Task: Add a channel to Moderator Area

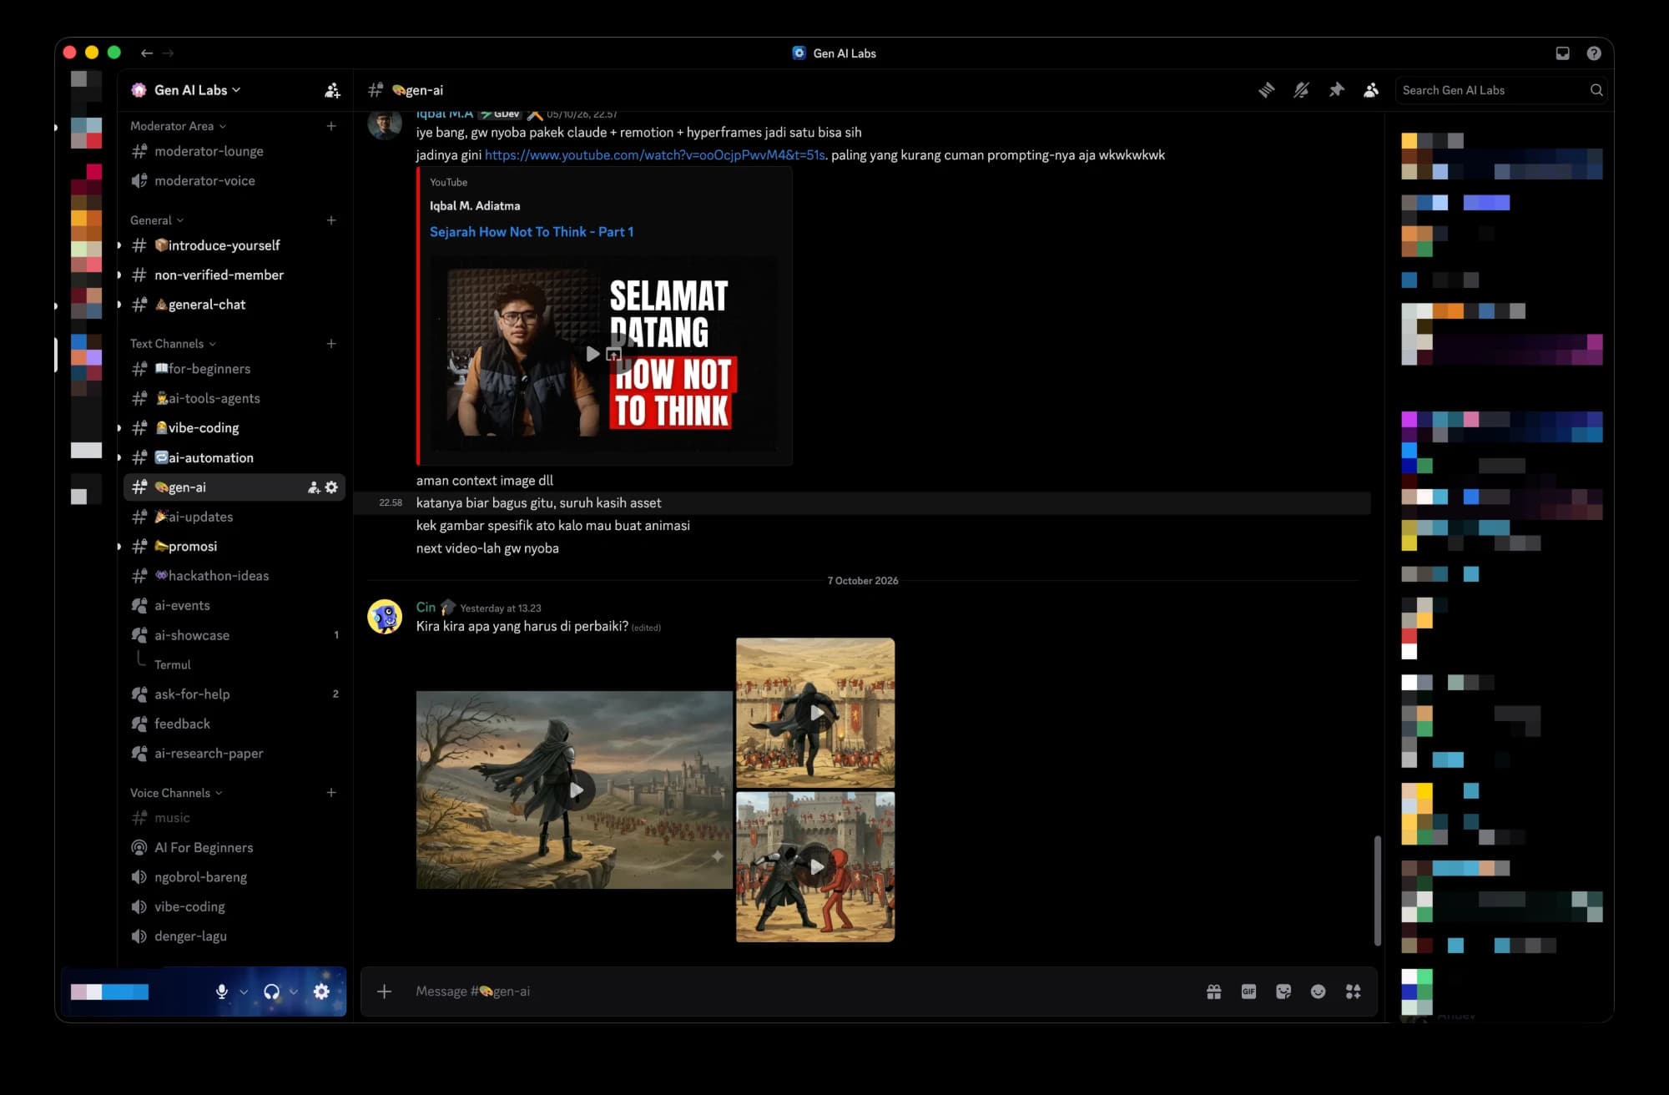Action: point(331,126)
